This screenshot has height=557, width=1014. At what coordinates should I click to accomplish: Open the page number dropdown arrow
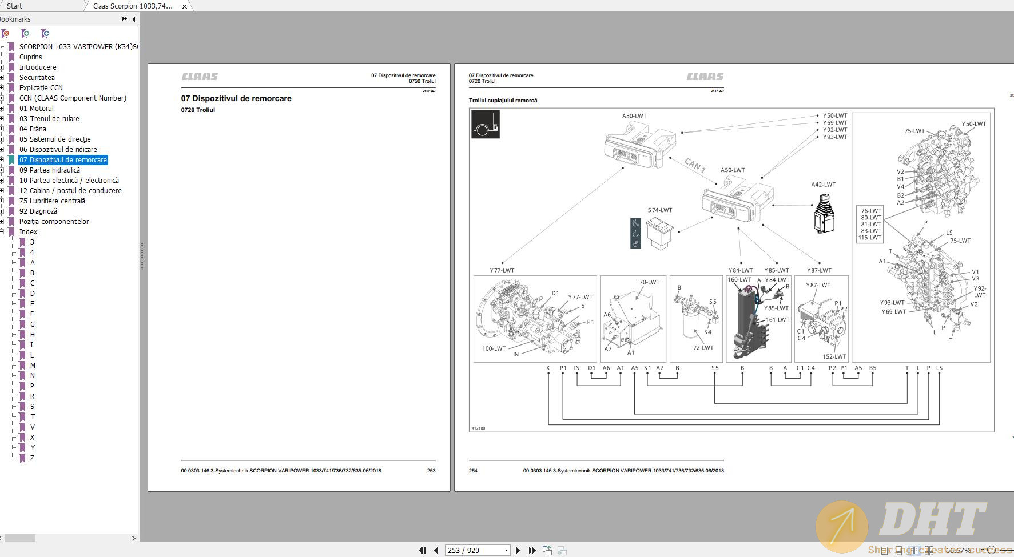tap(506, 550)
